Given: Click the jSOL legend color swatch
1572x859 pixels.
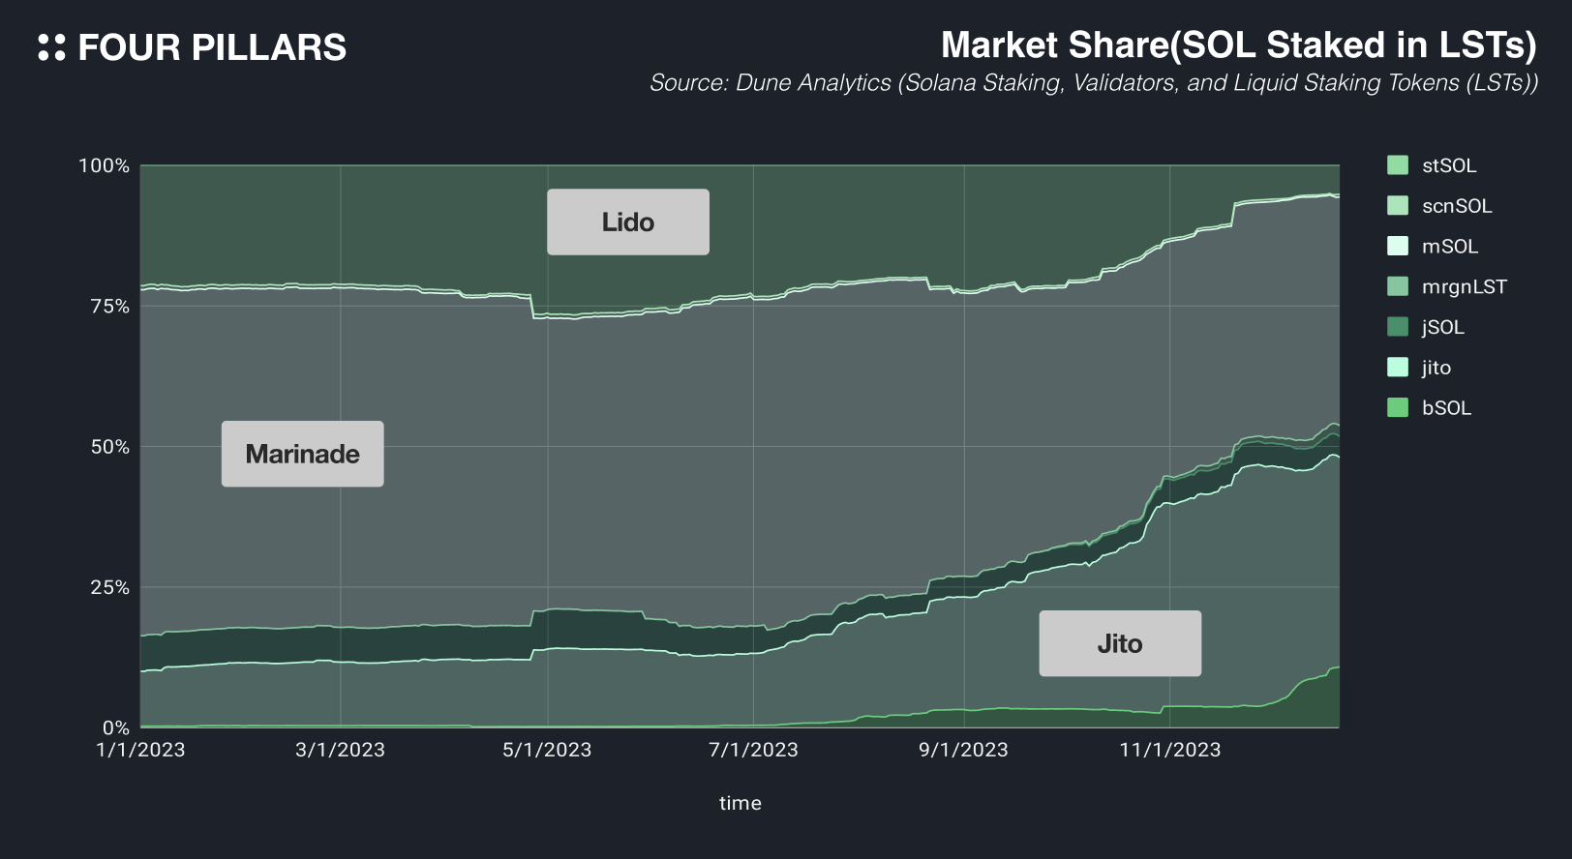Looking at the screenshot, I should coord(1398,327).
